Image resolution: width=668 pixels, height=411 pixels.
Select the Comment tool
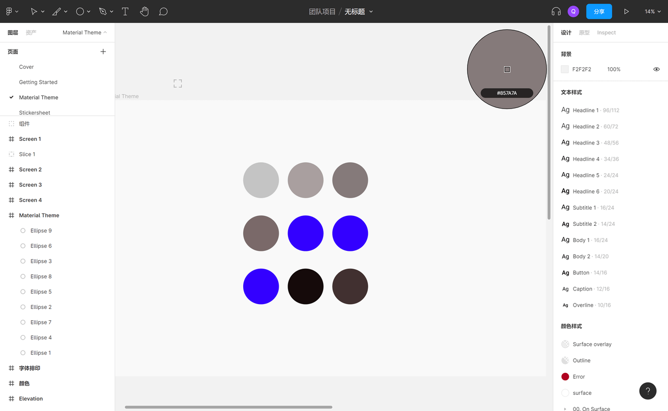(163, 11)
